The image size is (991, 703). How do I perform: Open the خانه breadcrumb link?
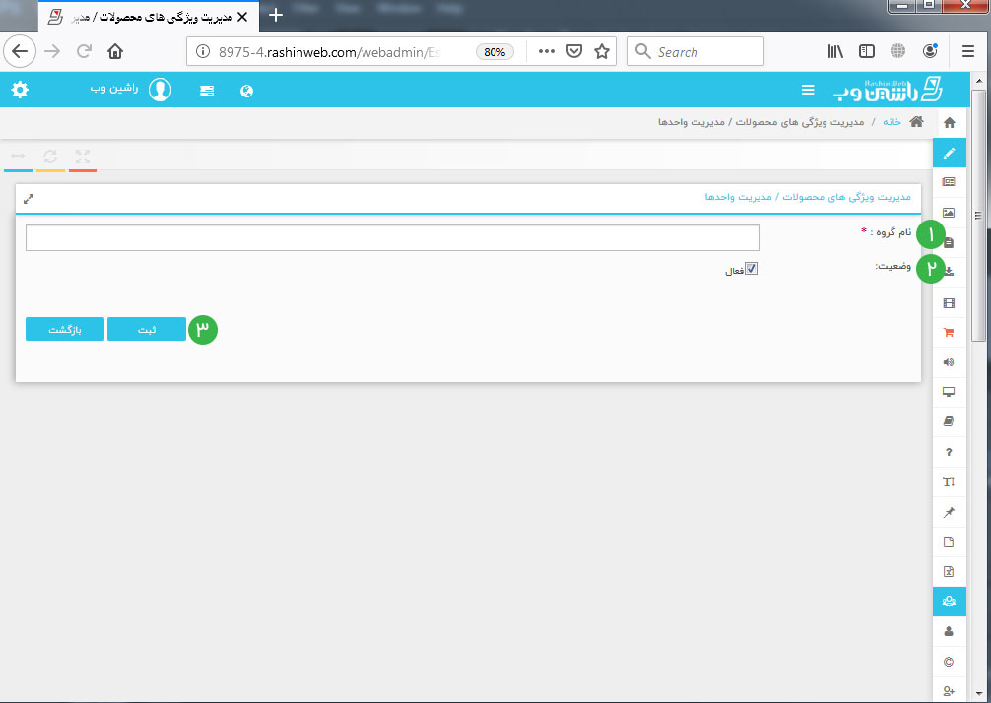892,122
